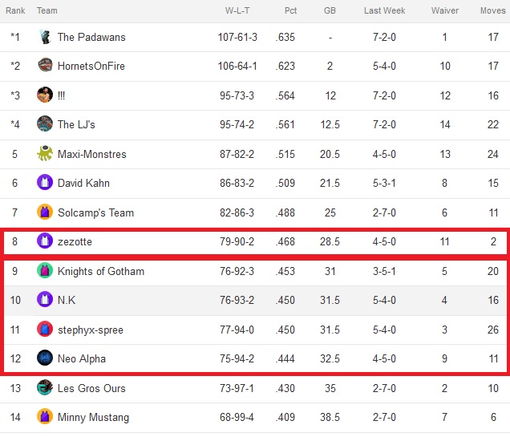Screen dimensions: 510x437
Task: Open the N.K team link
Action: tap(67, 300)
